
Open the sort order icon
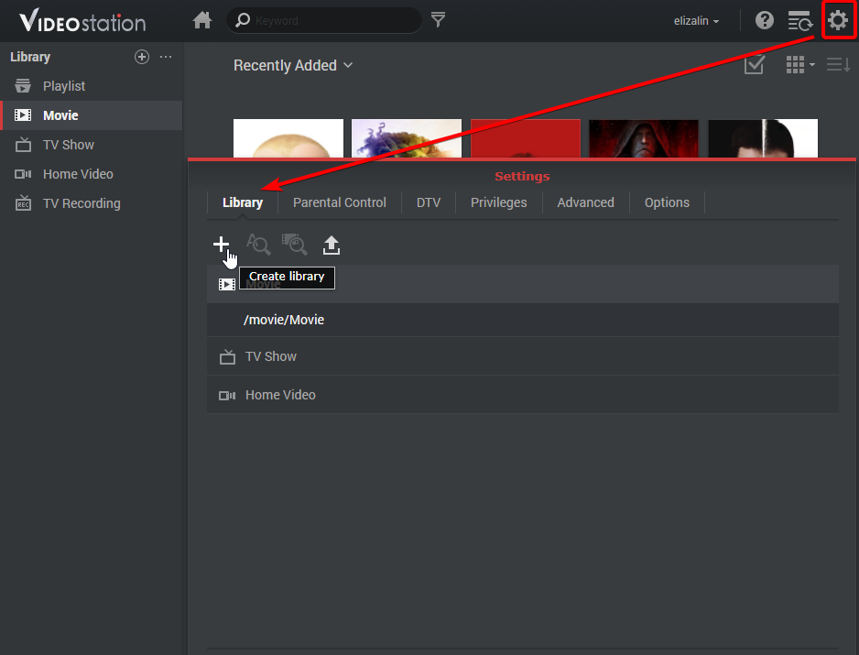pos(838,65)
